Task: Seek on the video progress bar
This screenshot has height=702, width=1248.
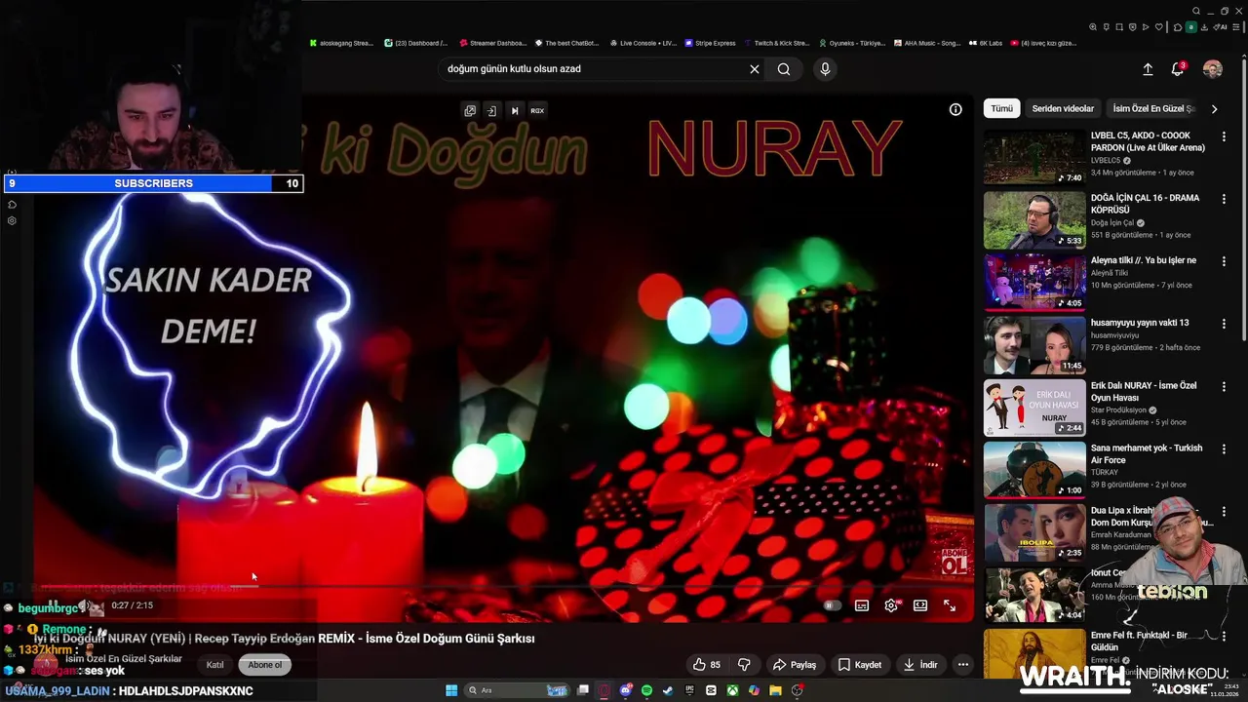Action: (x=504, y=586)
